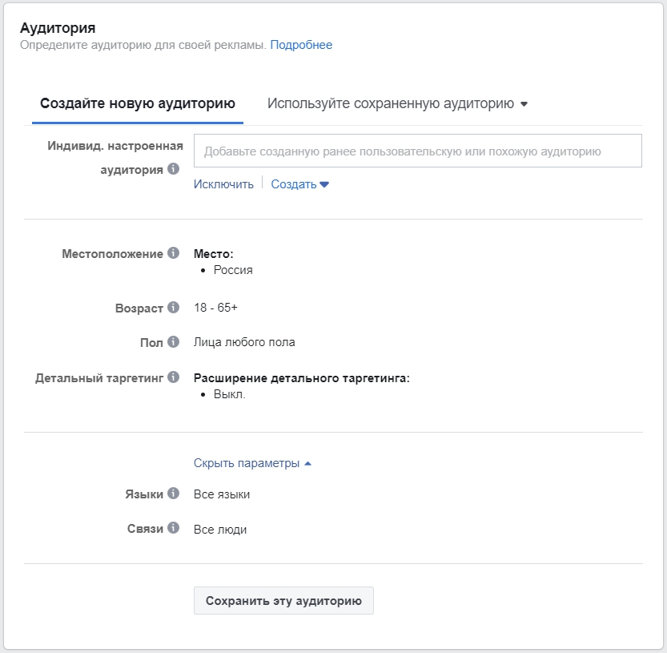Click Сохранить эту аудиторию button
The image size is (667, 653).
283,601
